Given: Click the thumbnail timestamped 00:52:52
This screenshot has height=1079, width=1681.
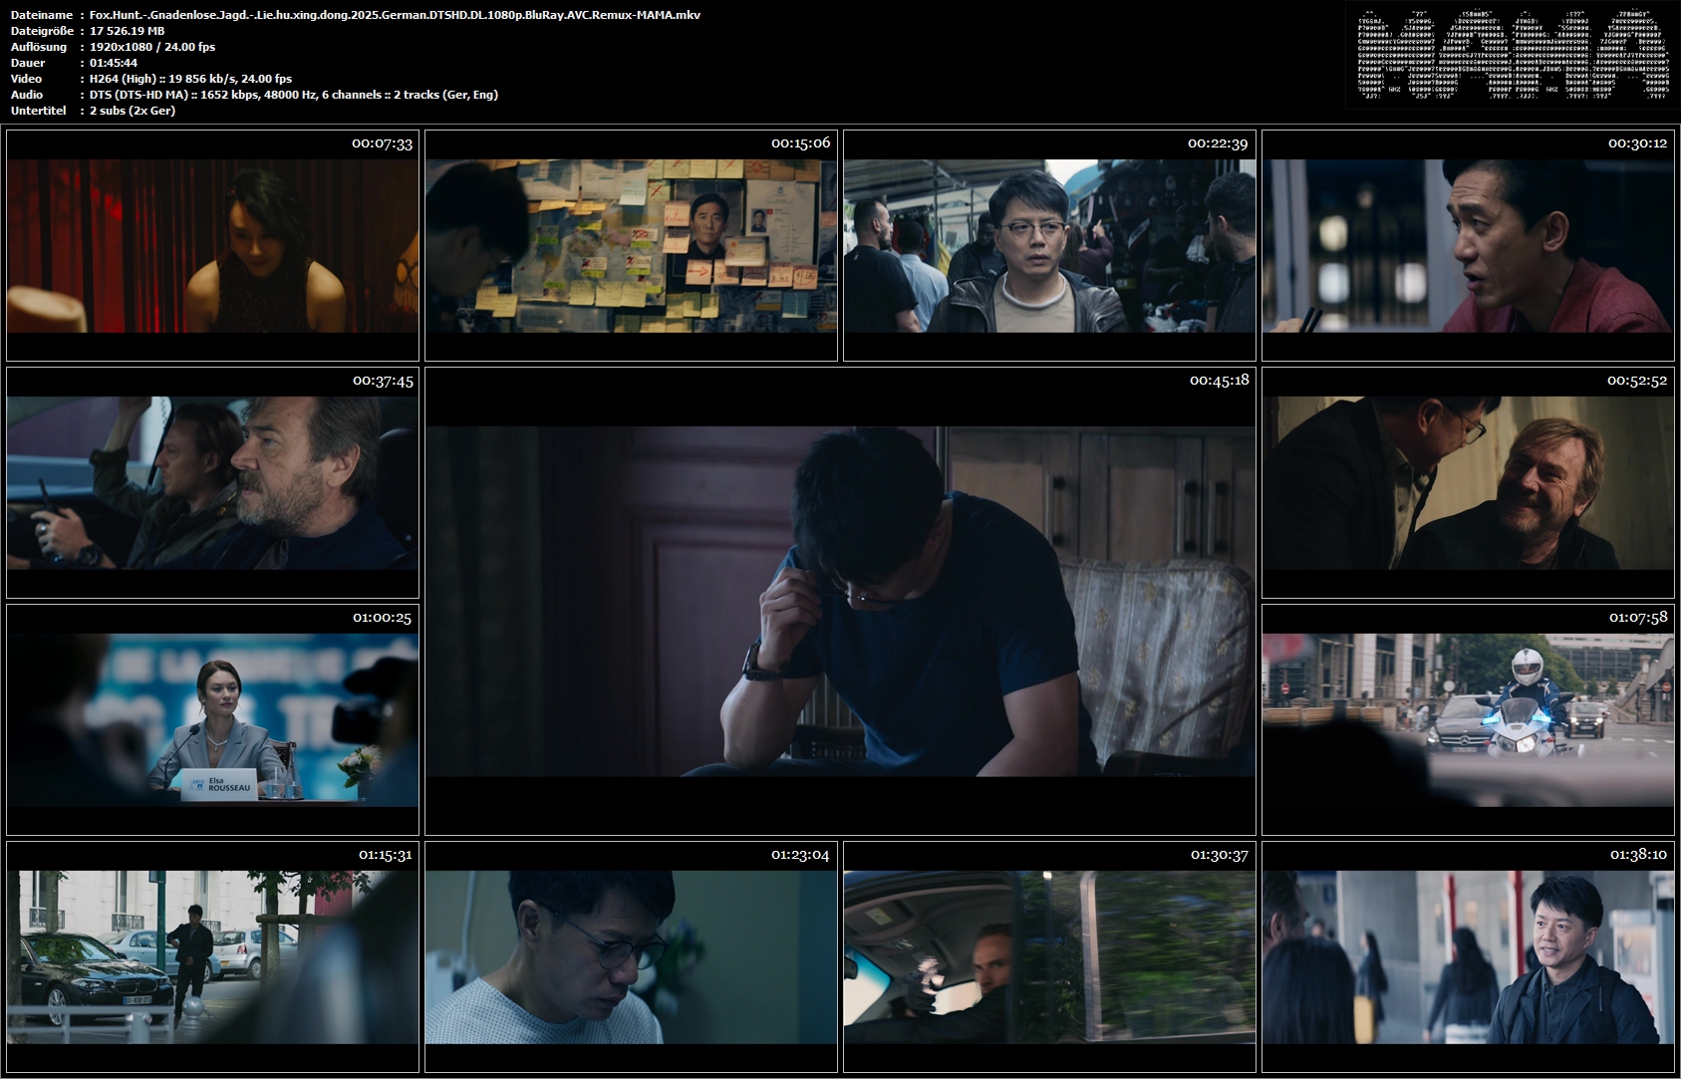Looking at the screenshot, I should (1468, 482).
